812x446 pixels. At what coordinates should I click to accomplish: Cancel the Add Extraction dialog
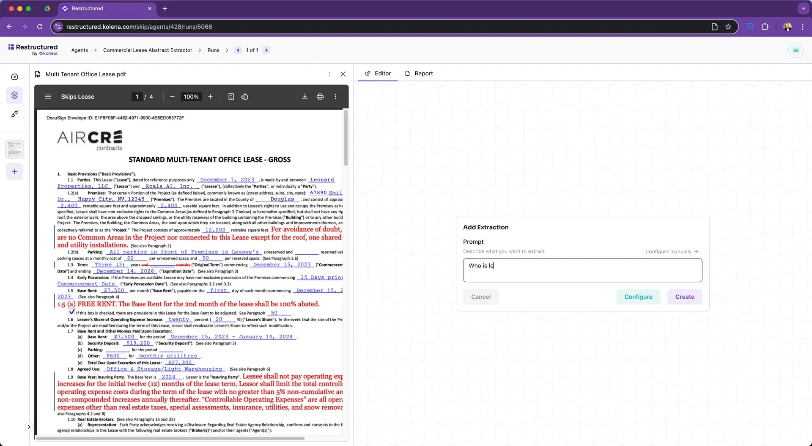[x=480, y=297]
